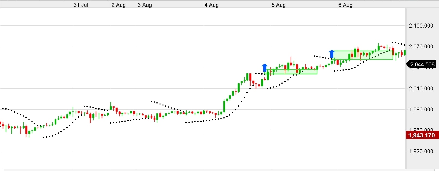Click the 2,010.000 price axis label

(x=421, y=89)
